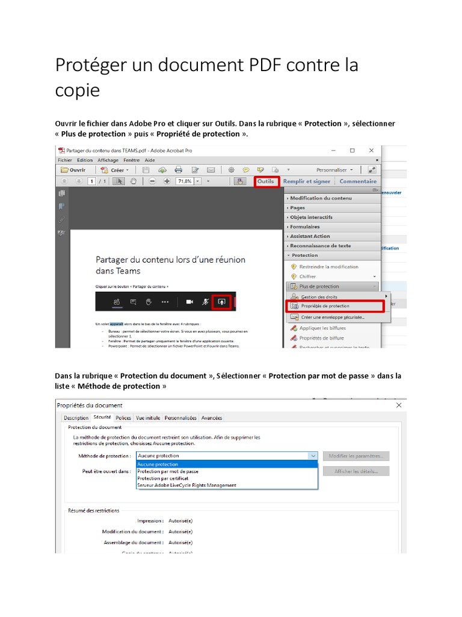Open the Fenêtre menu
Viewport: 462px width, 617px height.
point(132,160)
